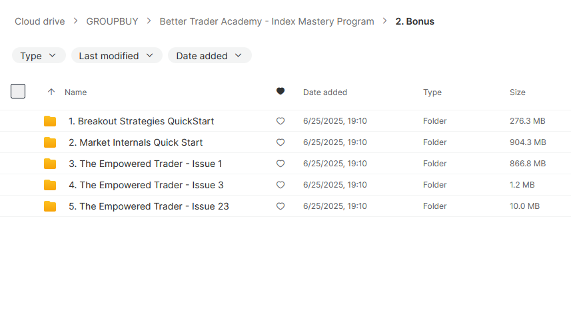Favorite the Breakout Strategies QuickStart folder heart
Image resolution: width=571 pixels, height=314 pixels.
(280, 121)
